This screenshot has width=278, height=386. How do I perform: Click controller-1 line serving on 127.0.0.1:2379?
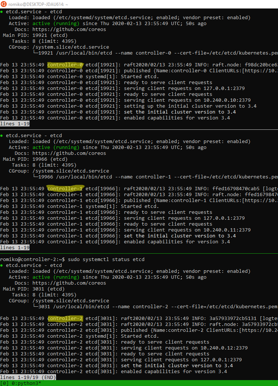(x=122, y=218)
